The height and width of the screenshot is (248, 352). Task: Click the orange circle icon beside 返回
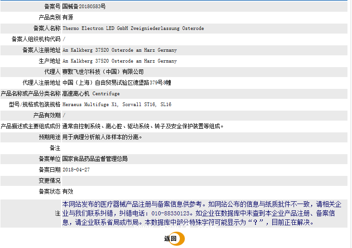180,239
